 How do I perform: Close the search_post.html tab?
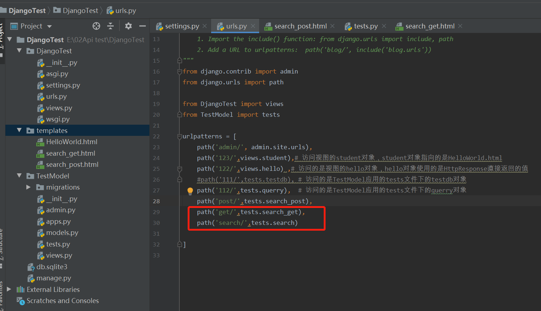[x=332, y=26]
